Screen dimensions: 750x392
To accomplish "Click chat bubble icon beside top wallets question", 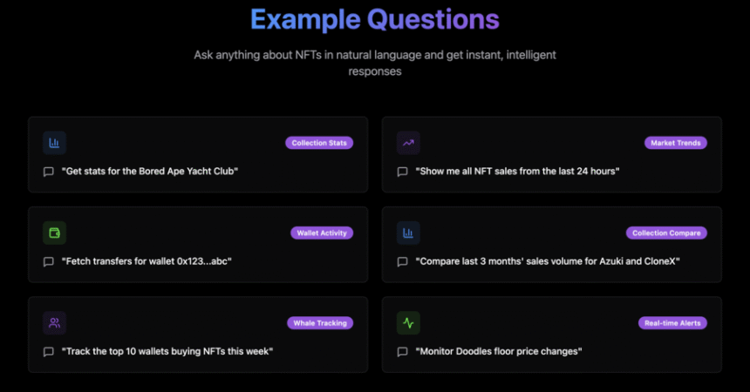I will [48, 352].
